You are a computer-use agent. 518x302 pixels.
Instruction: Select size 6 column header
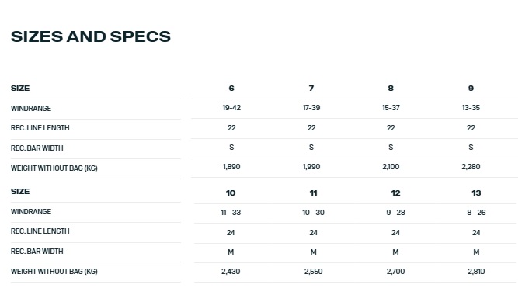[x=231, y=89]
